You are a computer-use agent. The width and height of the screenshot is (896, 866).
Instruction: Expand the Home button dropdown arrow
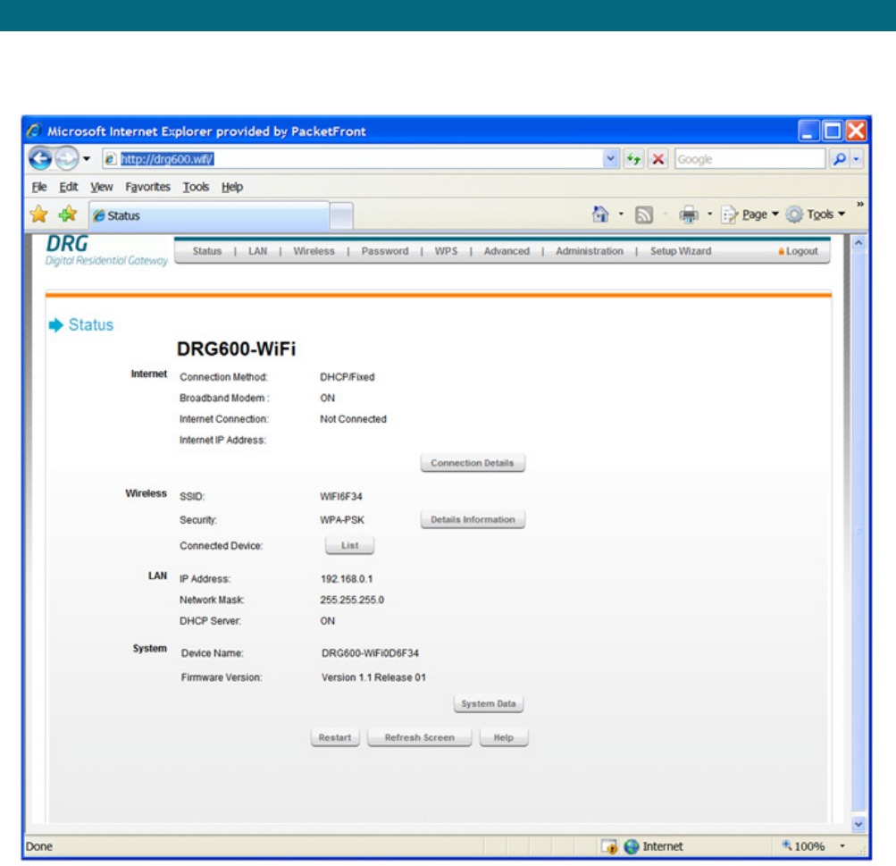pyautogui.click(x=621, y=214)
